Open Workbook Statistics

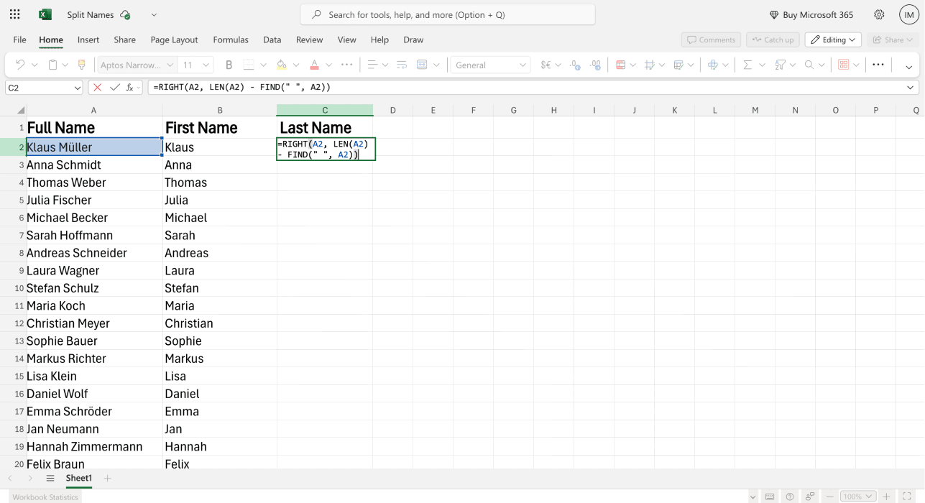[x=45, y=497]
